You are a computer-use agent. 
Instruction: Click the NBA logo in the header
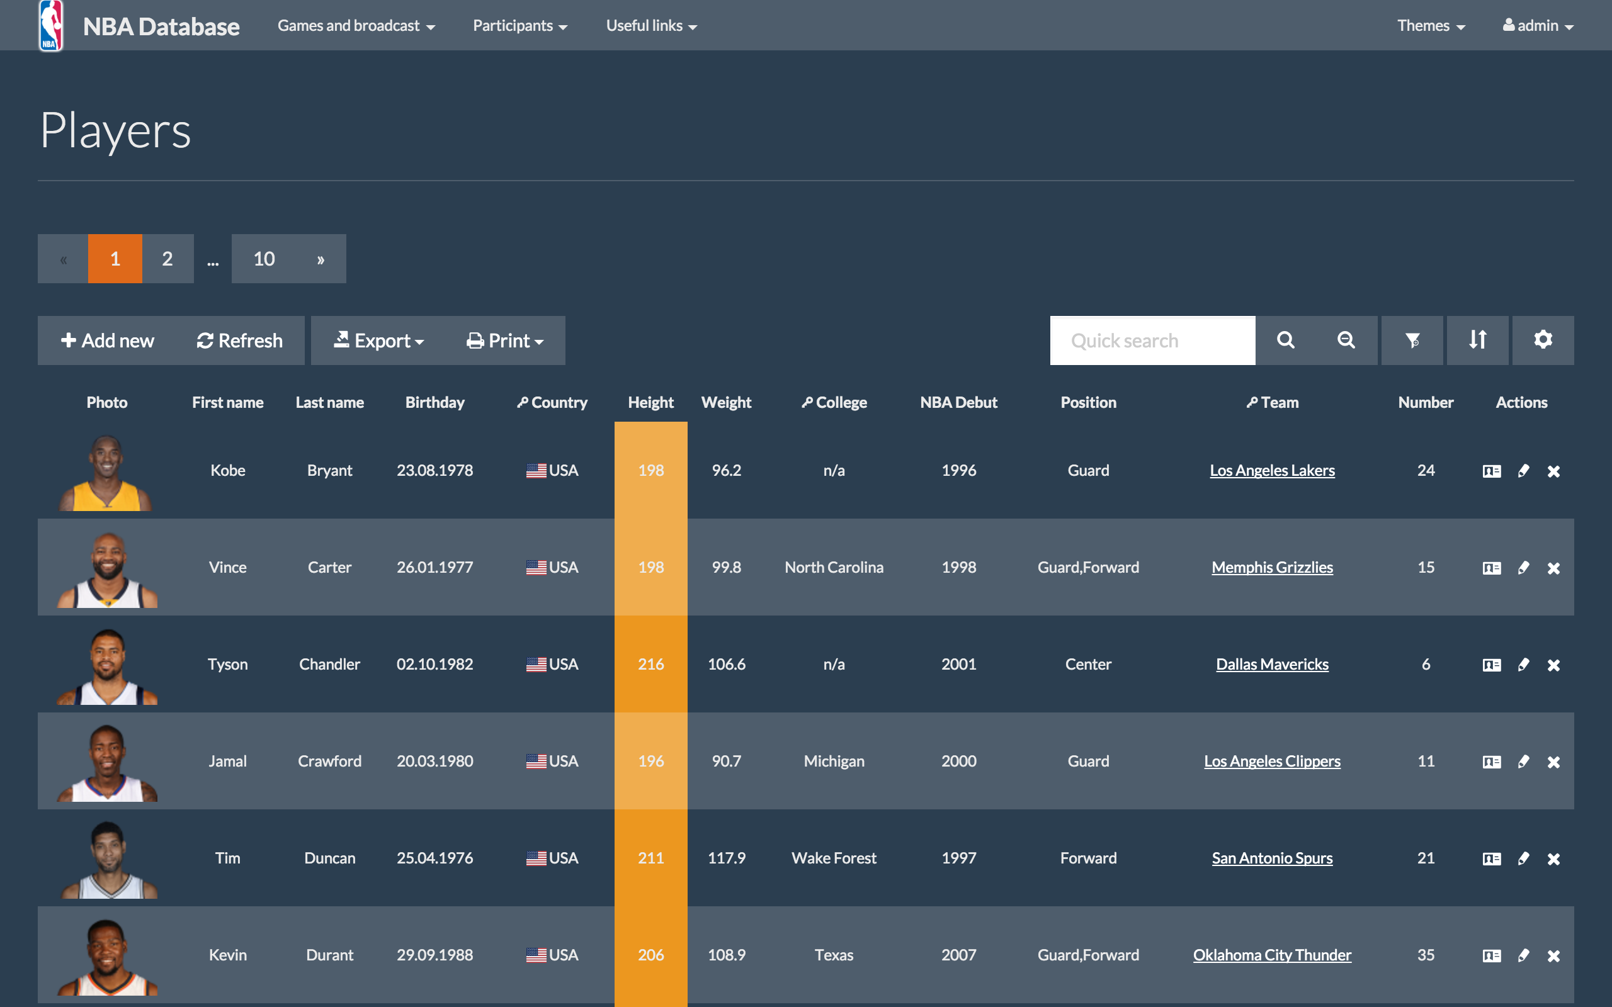coord(50,25)
